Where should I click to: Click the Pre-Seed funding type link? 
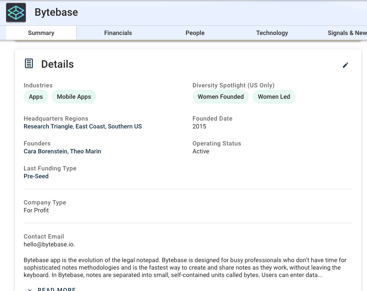click(36, 176)
